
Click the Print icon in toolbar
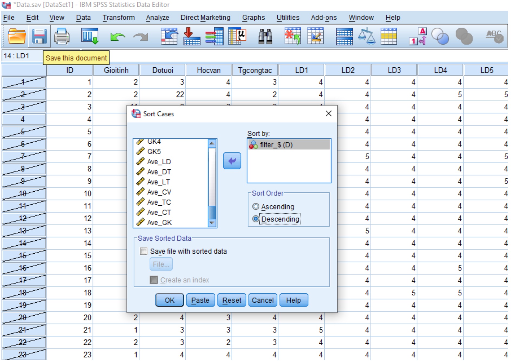[62, 36]
